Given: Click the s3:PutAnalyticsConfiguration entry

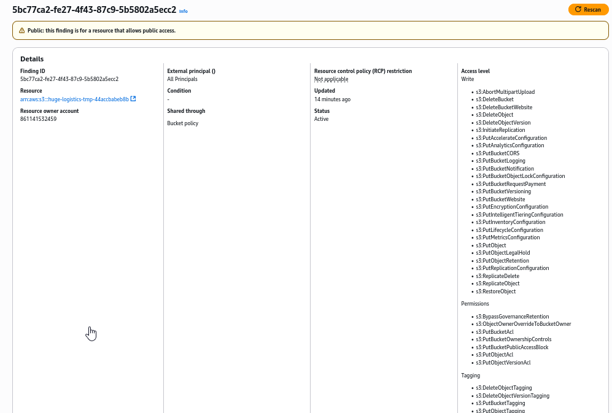Looking at the screenshot, I should pos(509,145).
